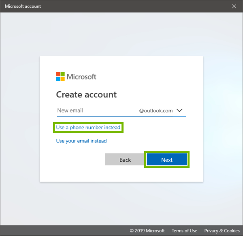The width and height of the screenshot is (243, 236).
Task: Open the Terms of Use link
Action: (x=184, y=231)
